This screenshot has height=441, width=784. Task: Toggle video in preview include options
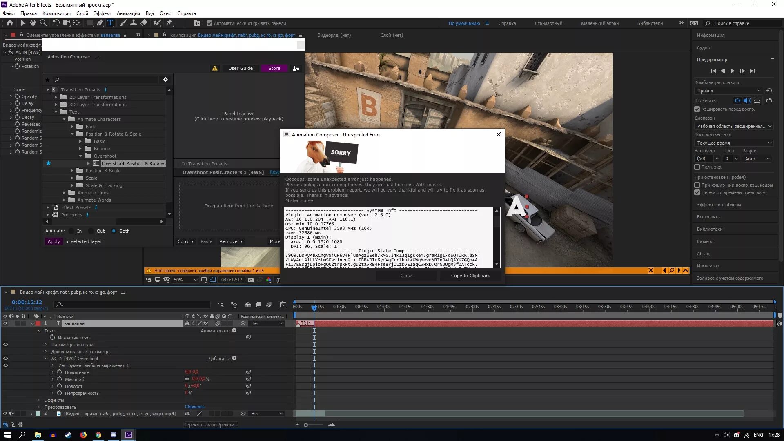(x=737, y=100)
